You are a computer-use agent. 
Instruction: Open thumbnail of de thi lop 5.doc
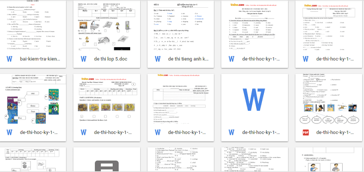pyautogui.click(x=107, y=25)
